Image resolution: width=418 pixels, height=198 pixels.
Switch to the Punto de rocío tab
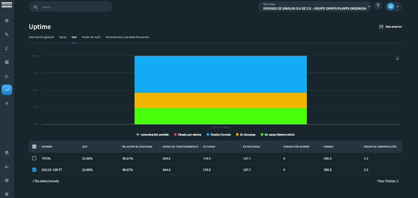tap(91, 37)
